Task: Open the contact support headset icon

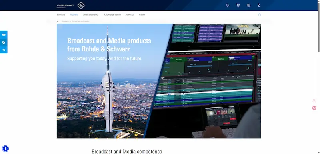Action: (x=227, y=5)
